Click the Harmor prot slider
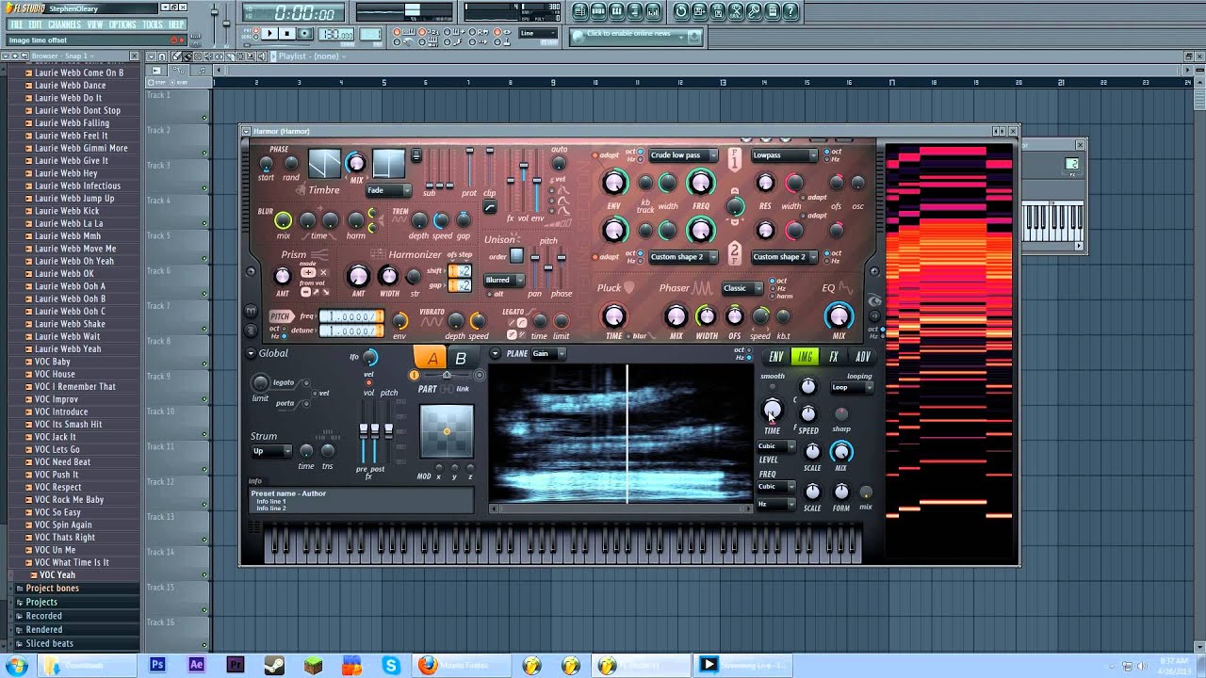 [469, 168]
